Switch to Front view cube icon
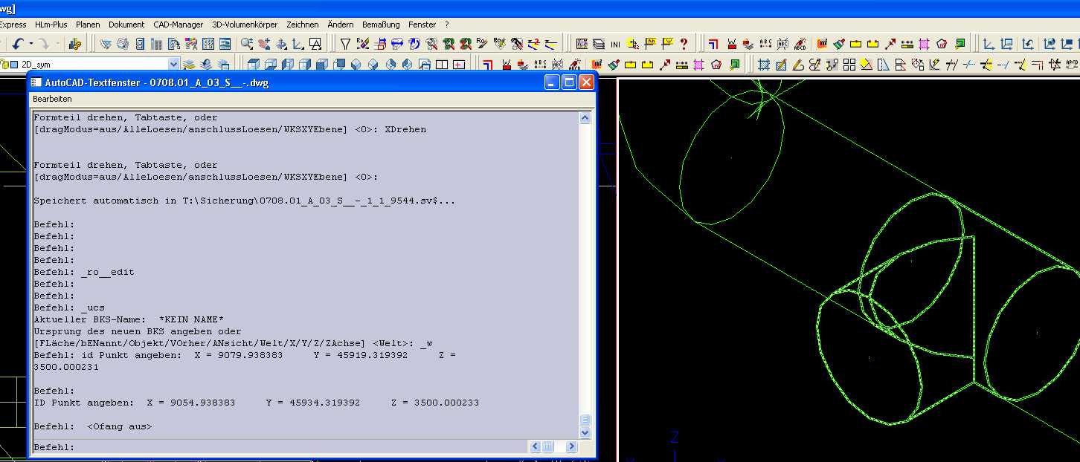 point(322,65)
